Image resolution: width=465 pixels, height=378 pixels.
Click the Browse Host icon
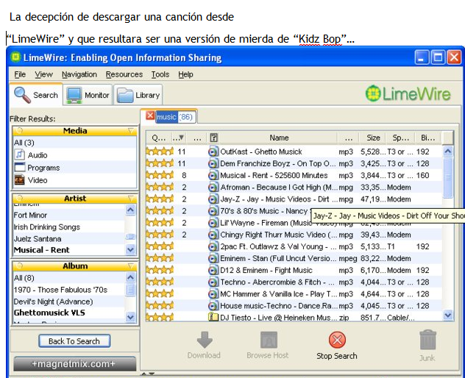(269, 340)
